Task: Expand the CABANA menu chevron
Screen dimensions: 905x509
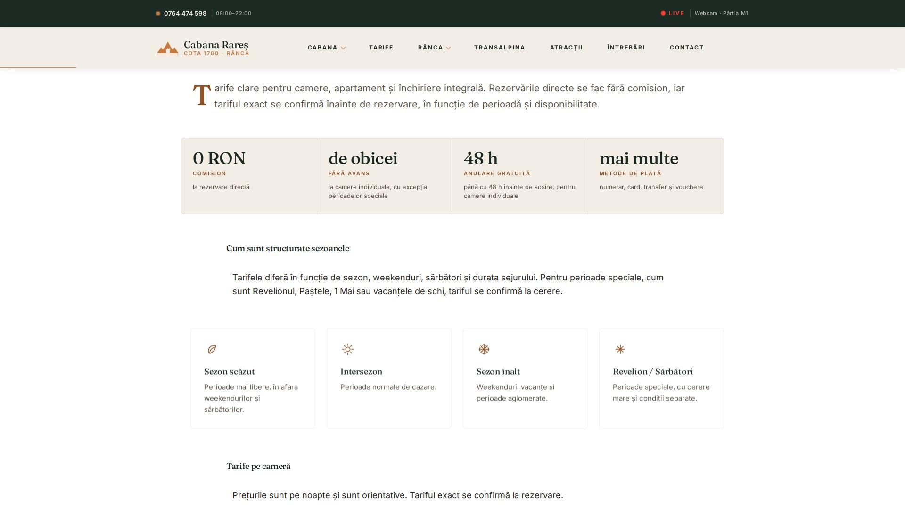Action: click(343, 48)
